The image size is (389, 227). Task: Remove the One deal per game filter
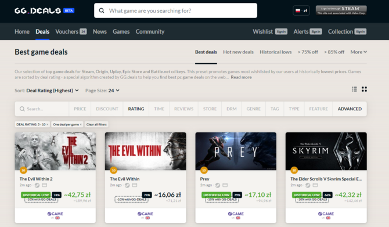click(x=81, y=125)
